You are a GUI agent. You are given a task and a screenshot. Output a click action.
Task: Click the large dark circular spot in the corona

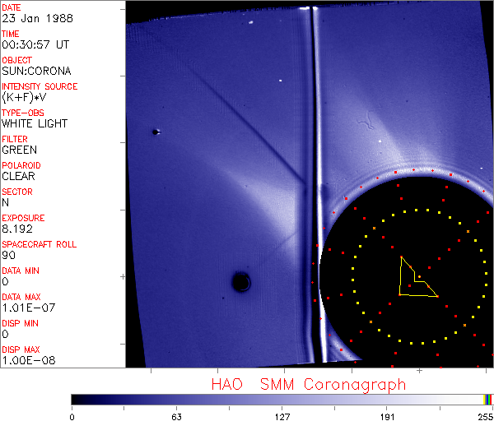(x=240, y=282)
